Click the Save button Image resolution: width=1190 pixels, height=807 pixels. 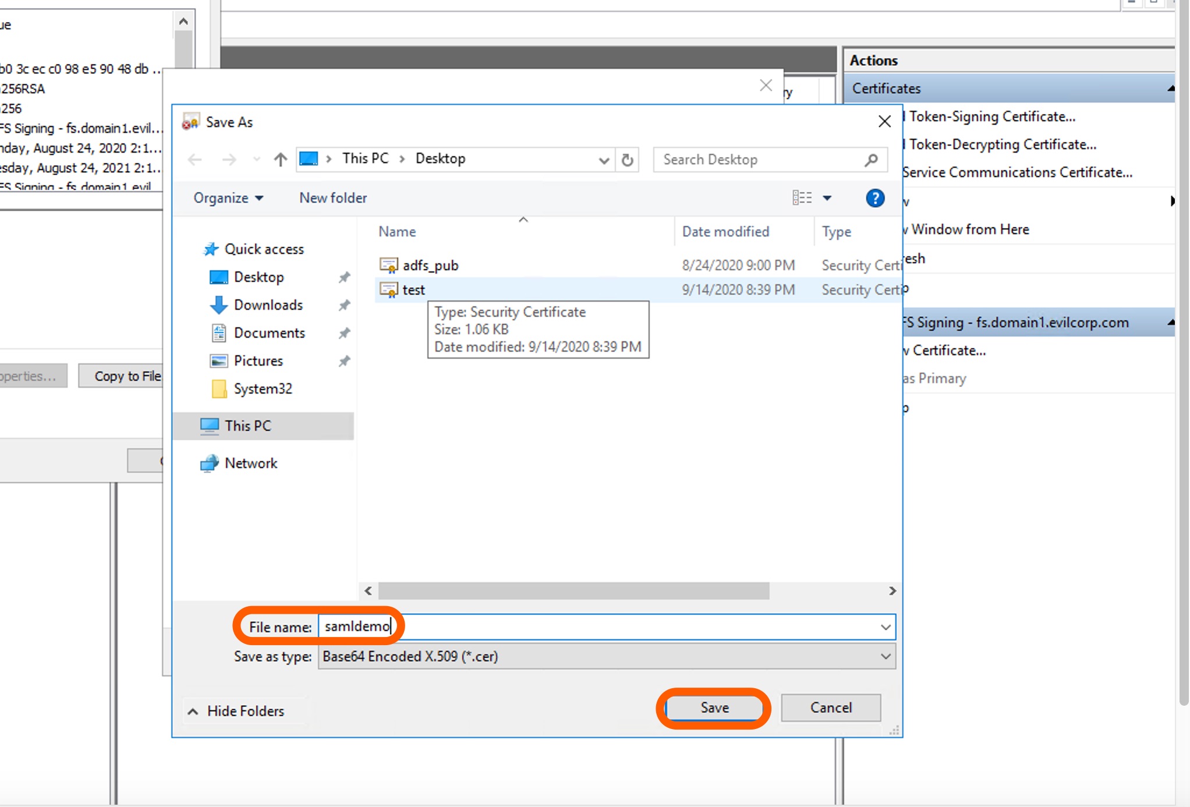[x=714, y=708]
